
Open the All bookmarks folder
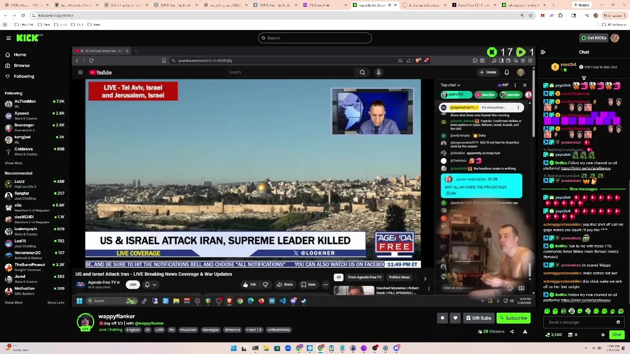(615, 24)
